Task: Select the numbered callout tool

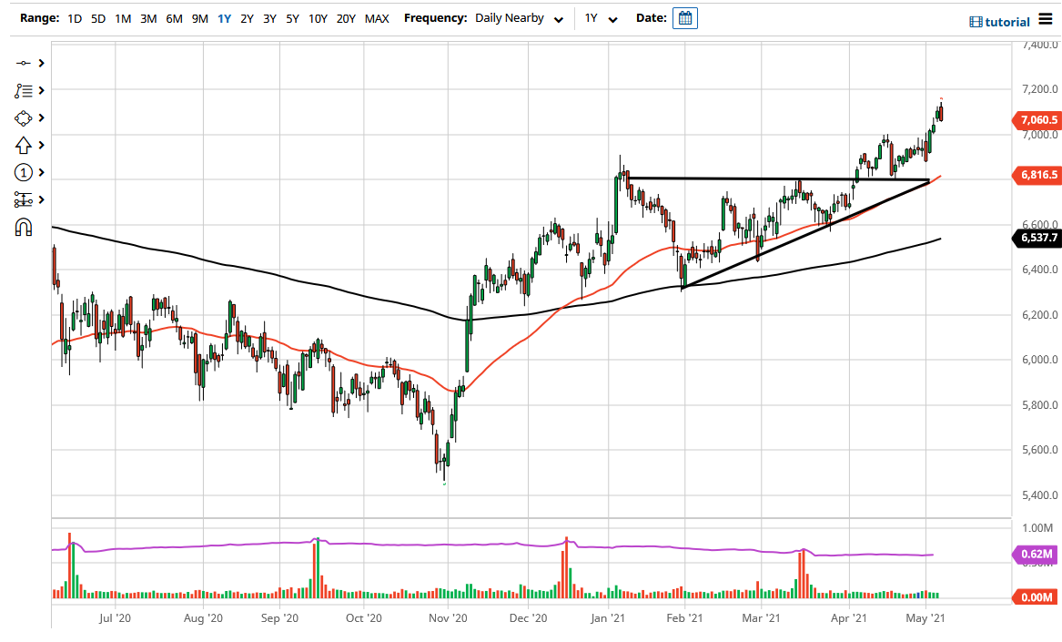Action: [25, 172]
